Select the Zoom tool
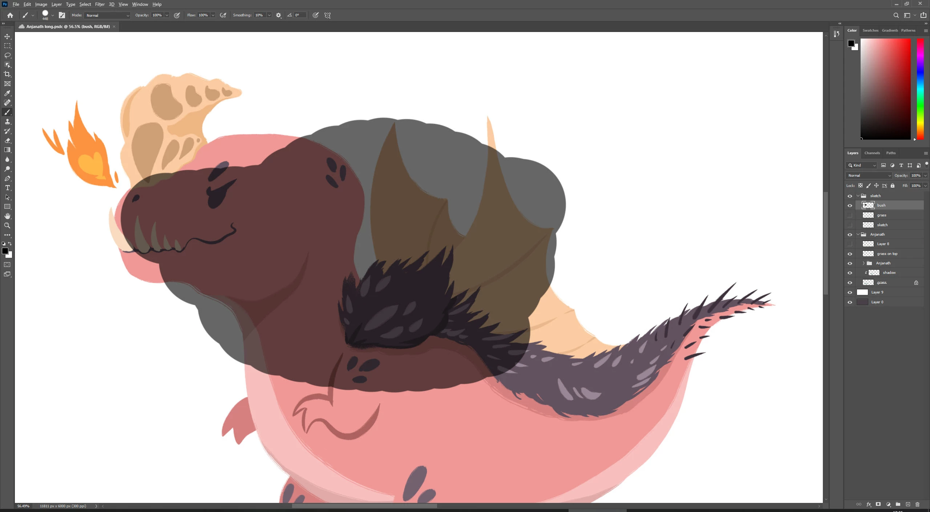Viewport: 930px width, 512px height. 7,225
